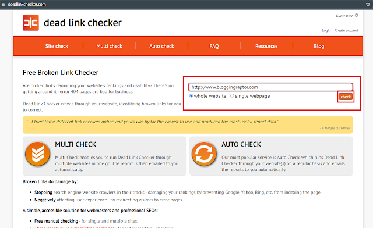The width and height of the screenshot is (373, 228).
Task: Click the 'Free manual checking' bullet text
Action: [x=56, y=221]
